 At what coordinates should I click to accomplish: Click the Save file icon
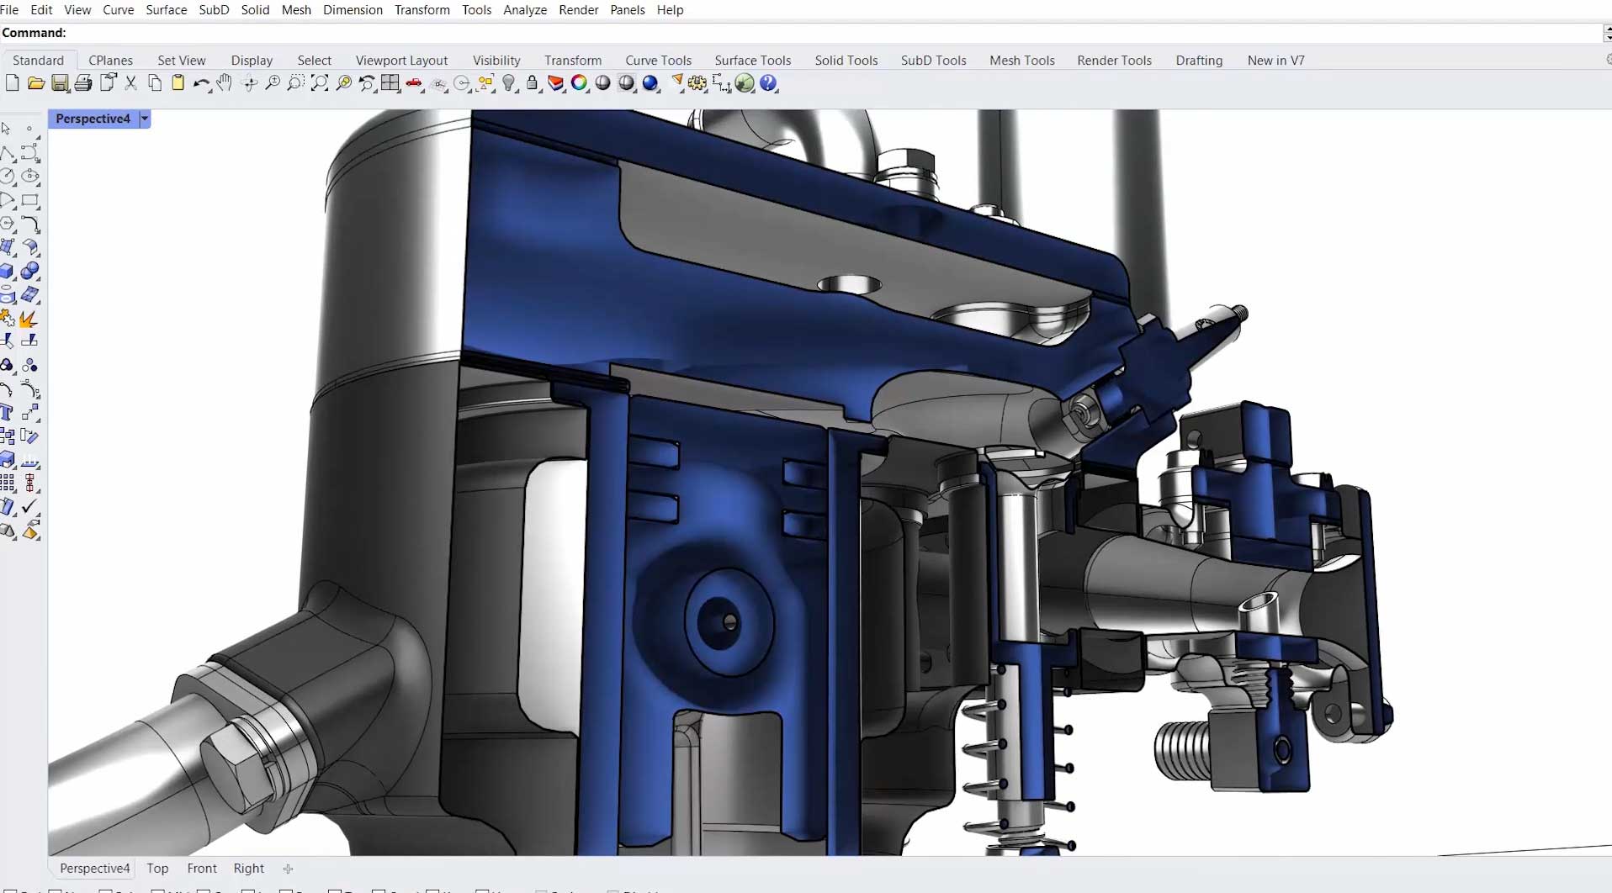tap(60, 83)
